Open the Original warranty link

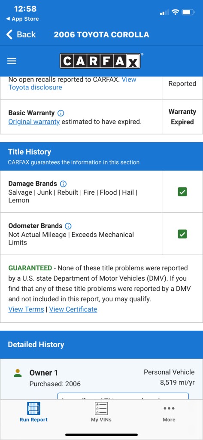pos(34,122)
